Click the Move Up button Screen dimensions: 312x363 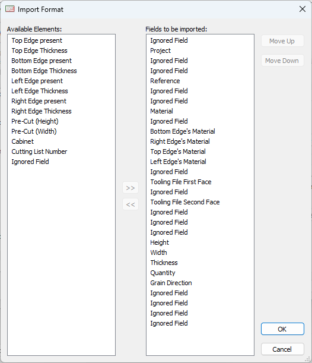[282, 41]
